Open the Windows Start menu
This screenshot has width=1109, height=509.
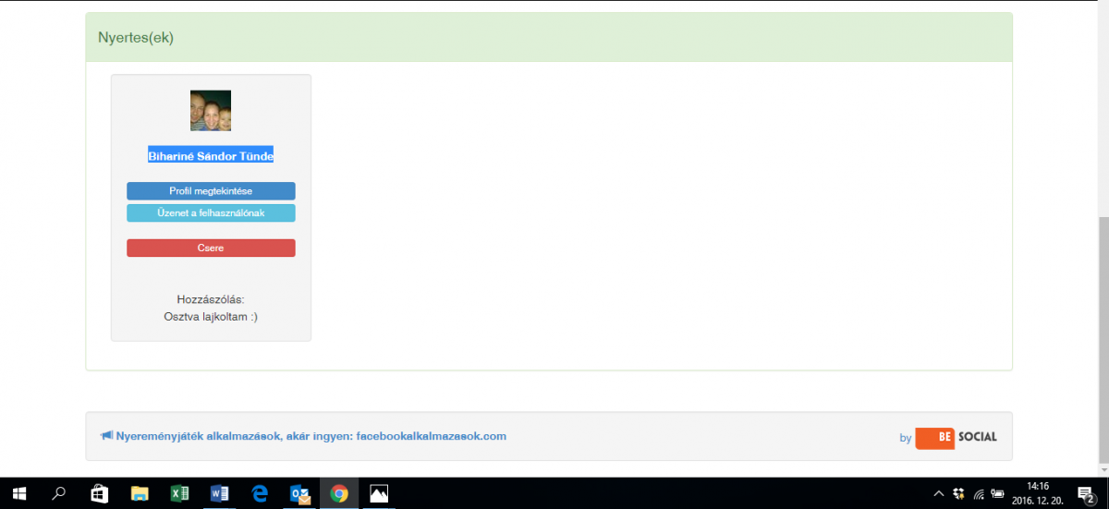tap(18, 493)
